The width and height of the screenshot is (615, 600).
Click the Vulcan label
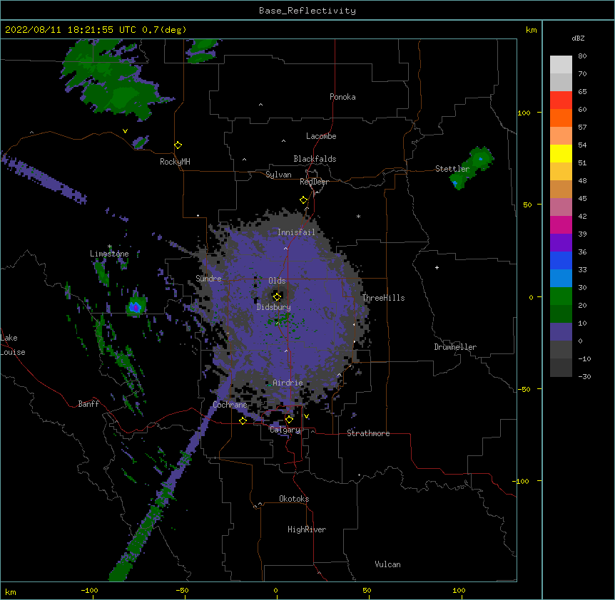387,564
